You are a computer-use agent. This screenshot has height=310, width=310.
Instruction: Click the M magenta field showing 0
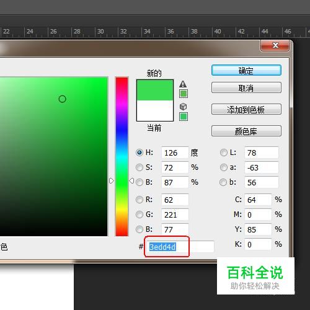click(x=258, y=215)
